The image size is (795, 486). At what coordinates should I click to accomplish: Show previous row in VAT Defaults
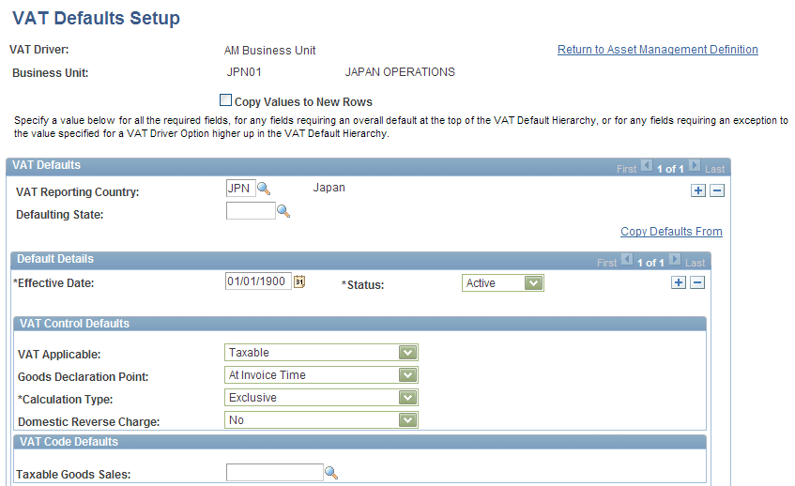pyautogui.click(x=647, y=165)
